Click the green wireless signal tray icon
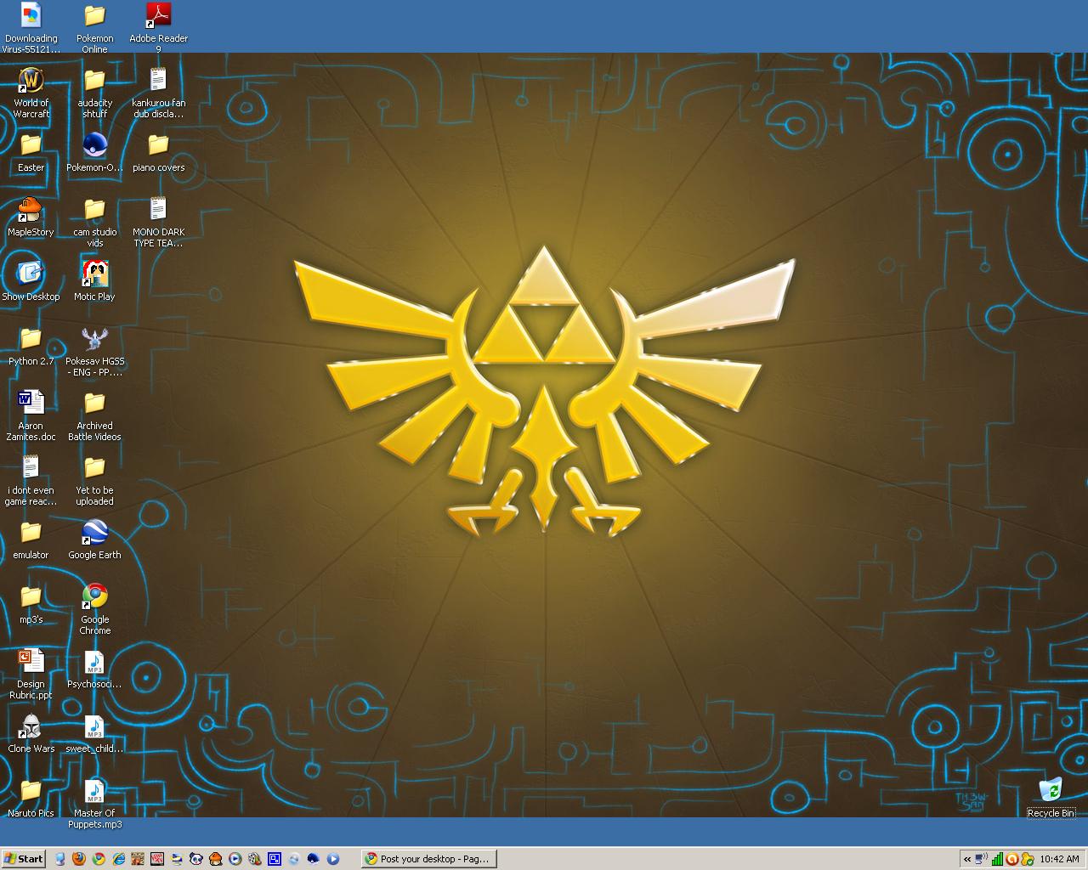The height and width of the screenshot is (870, 1088). [x=997, y=859]
